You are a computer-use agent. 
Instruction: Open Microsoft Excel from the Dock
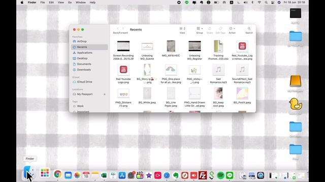pos(104,175)
